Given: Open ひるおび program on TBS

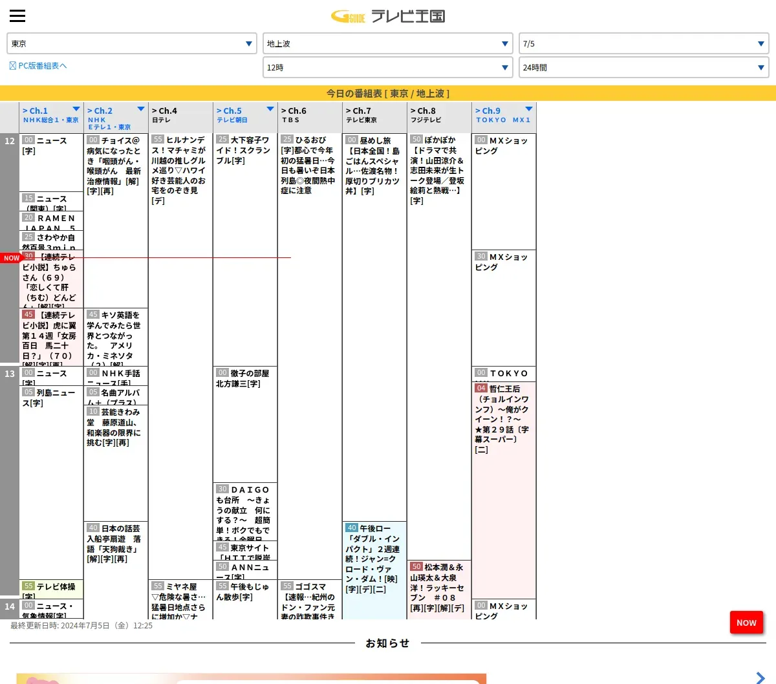Looking at the screenshot, I should tap(310, 357).
